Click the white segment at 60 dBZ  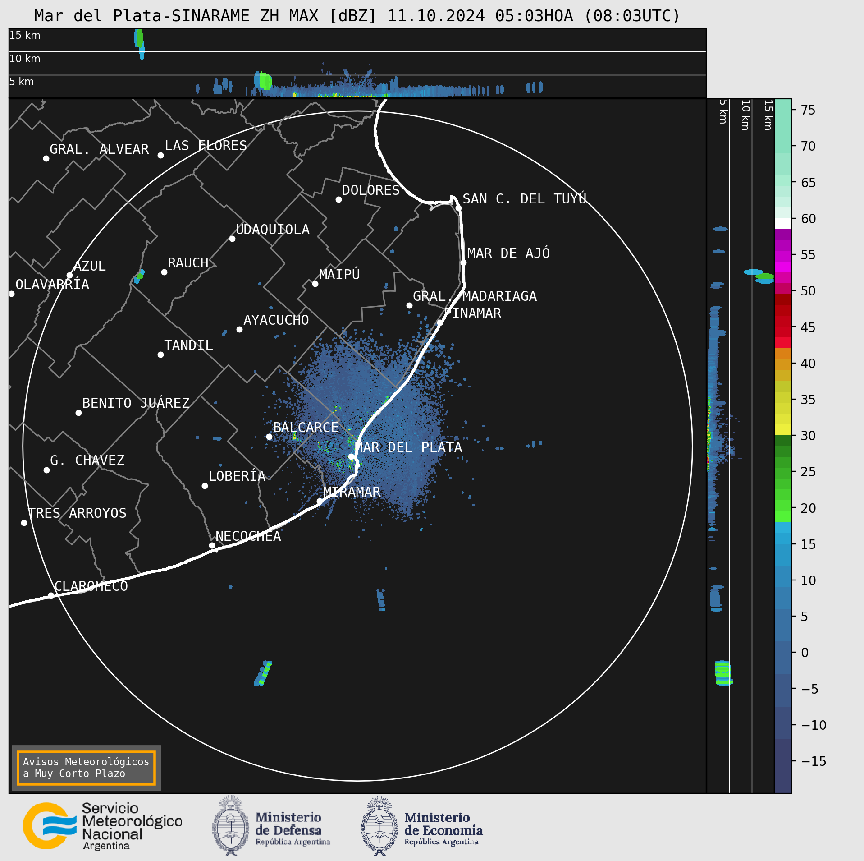783,224
